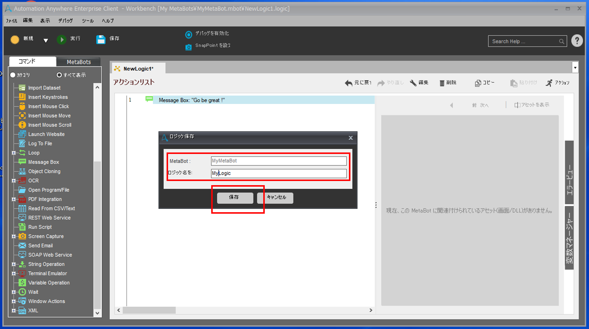The width and height of the screenshot is (589, 329).
Task: Click the SnapPoint camera icon
Action: point(188,47)
